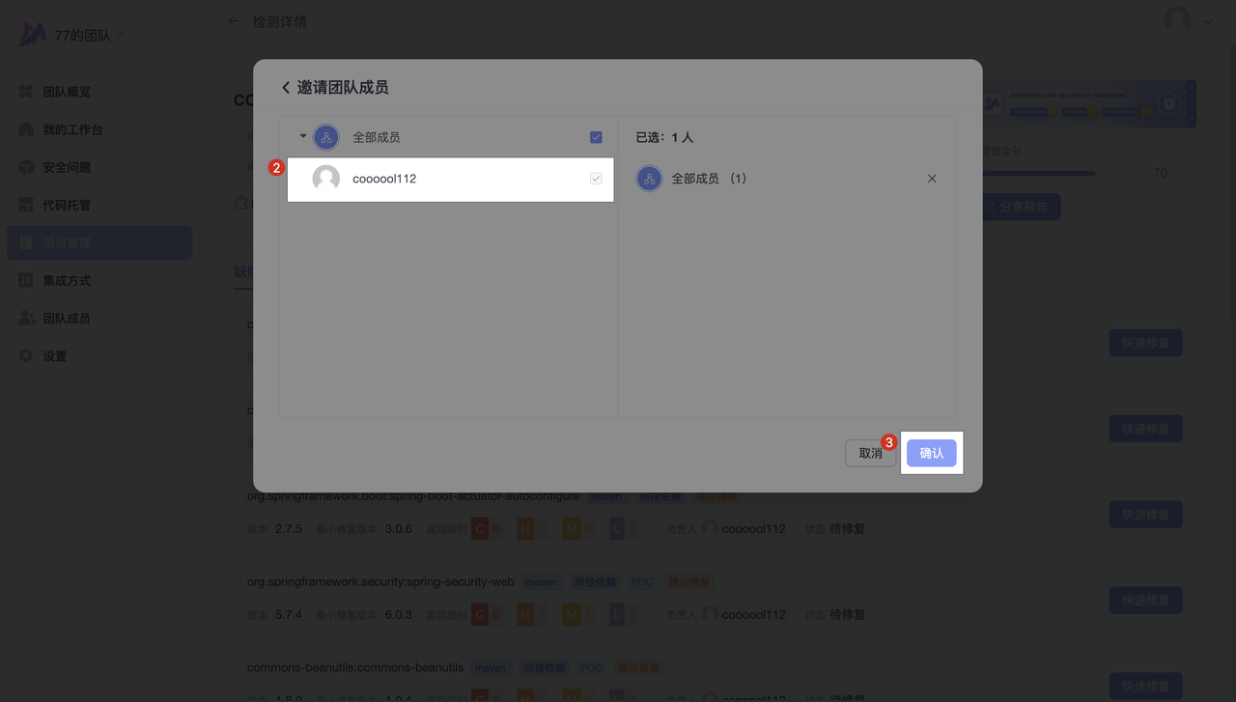Screen dimensions: 1236x702
Task: Click the integration methods icon
Action: (x=26, y=280)
